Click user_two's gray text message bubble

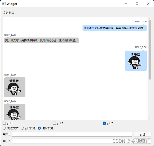click(42, 40)
